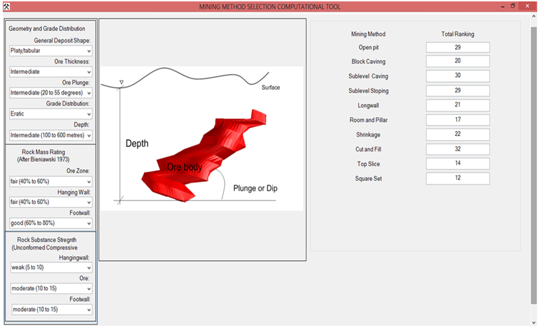Viewport: 540px width, 330px height.
Task: Open the Footwall strength dropdown
Action: 52,309
